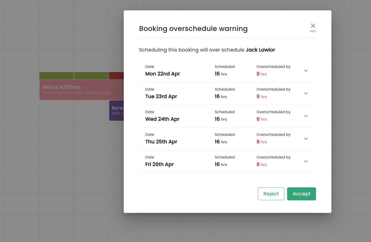Click the Reject button
This screenshot has height=242, width=371.
coord(271,194)
